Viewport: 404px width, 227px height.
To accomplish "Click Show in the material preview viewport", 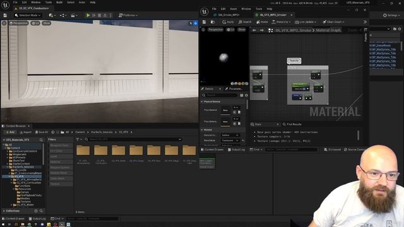I will tap(241, 30).
